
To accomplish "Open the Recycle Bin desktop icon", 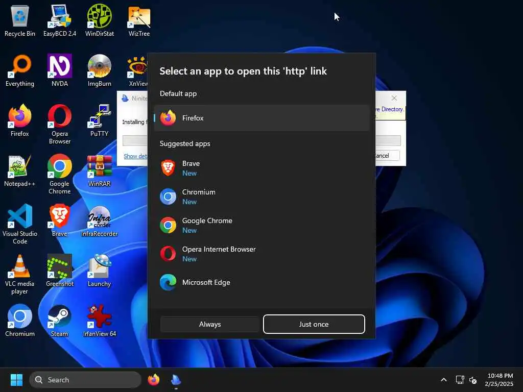I will tap(20, 20).
